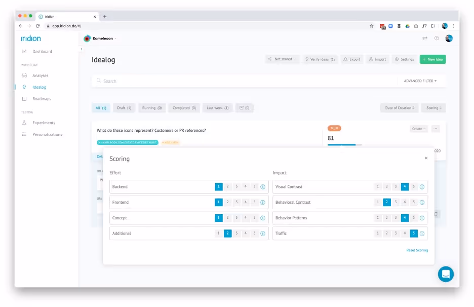Show info for Behavior Patterns scoring
This screenshot has width=474, height=307.
(x=422, y=218)
